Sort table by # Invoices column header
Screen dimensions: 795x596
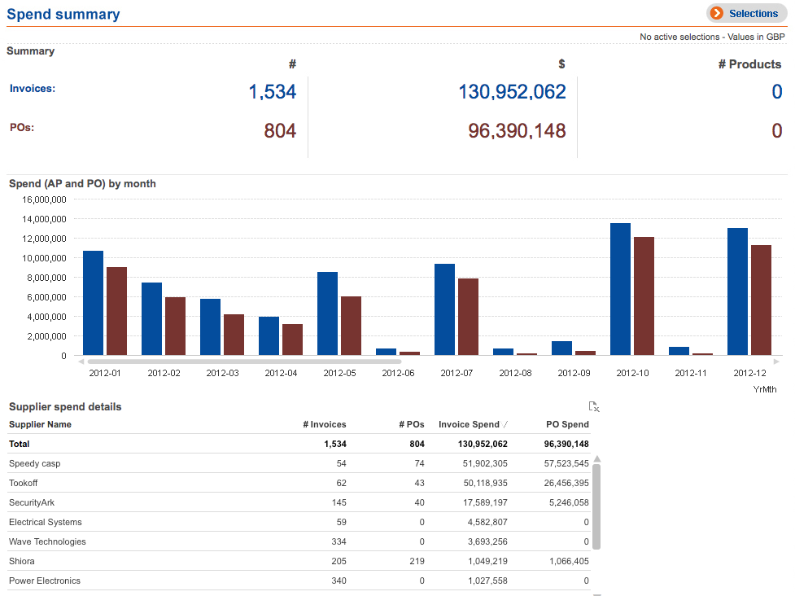click(324, 424)
